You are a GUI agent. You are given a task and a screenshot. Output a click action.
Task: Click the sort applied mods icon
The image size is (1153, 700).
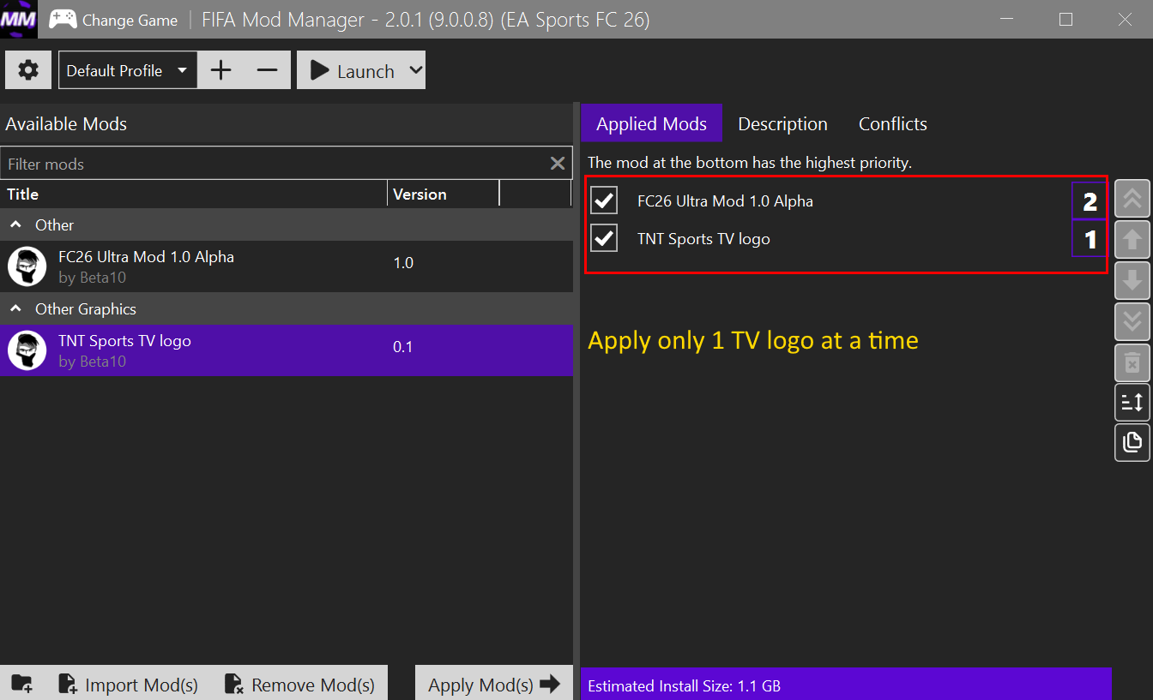(x=1132, y=402)
